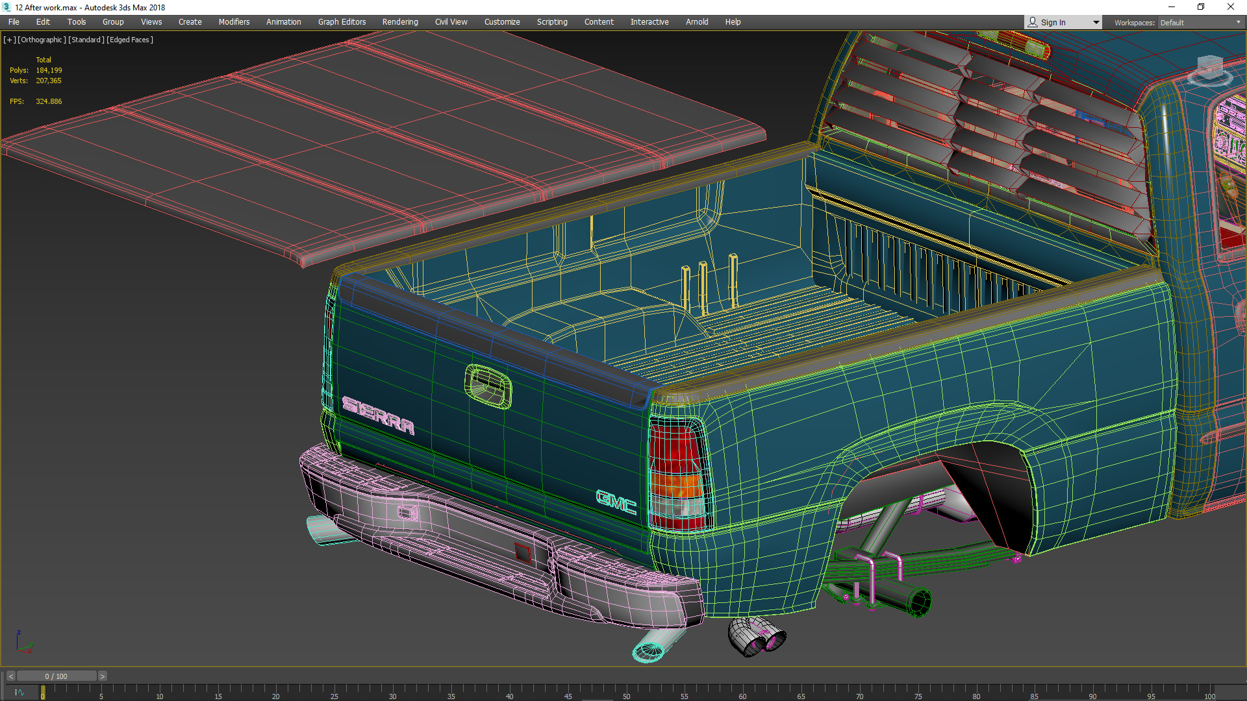Open the Scripting menu
Image resolution: width=1247 pixels, height=701 pixels.
(551, 22)
